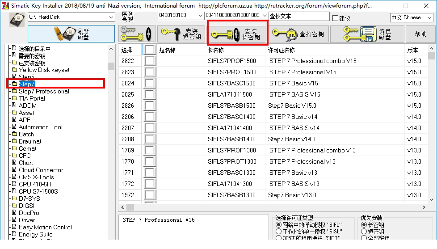
Task: Select long key priority radio (长密钥)
Action: tap(364, 225)
